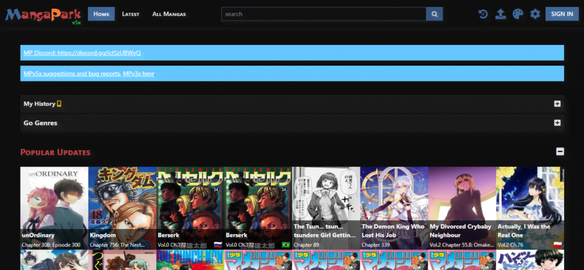Open the All Mangas tab

(x=169, y=14)
